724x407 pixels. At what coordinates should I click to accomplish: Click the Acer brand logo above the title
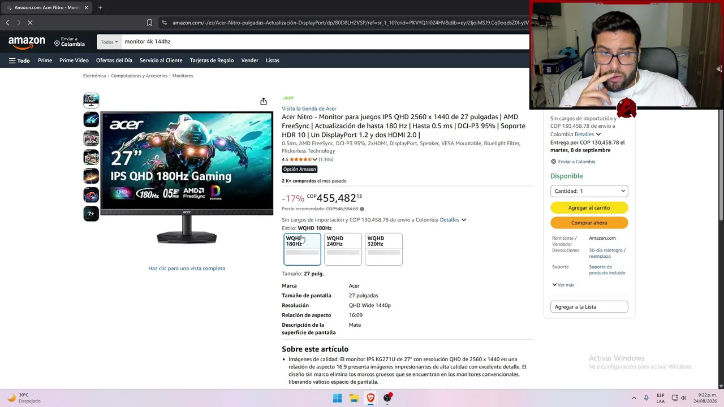(288, 98)
